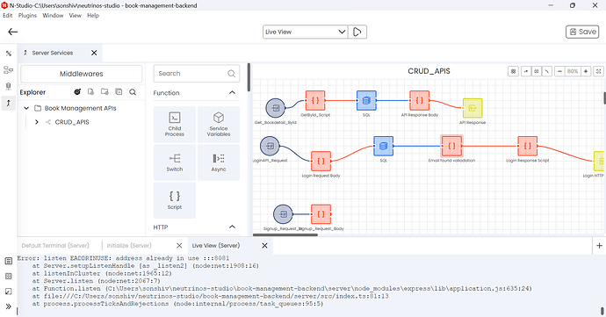The width and height of the screenshot is (606, 317).
Task: Select the API Response Body node
Action: [x=419, y=100]
